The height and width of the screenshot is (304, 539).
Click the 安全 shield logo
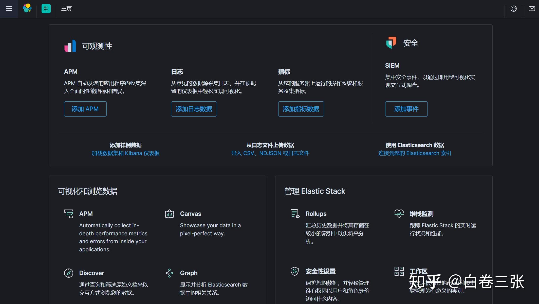[391, 43]
